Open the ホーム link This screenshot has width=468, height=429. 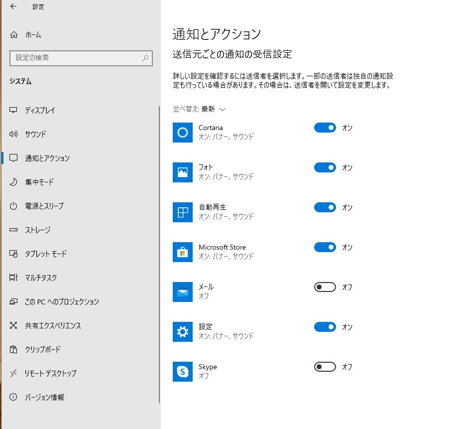33,35
